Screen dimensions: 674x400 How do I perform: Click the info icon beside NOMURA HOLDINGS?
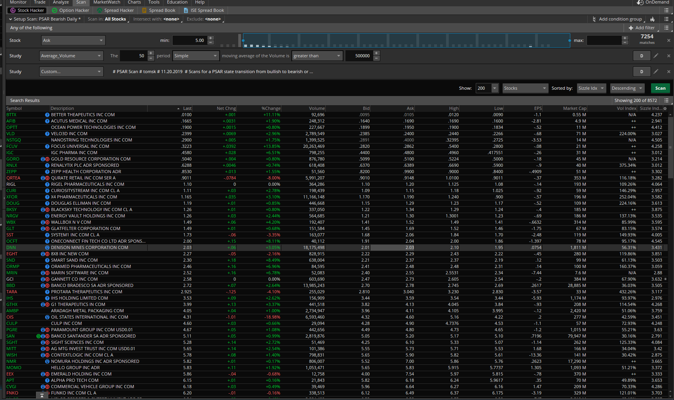pyautogui.click(x=47, y=361)
